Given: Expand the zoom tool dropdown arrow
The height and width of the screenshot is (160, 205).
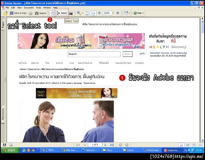Looking at the screenshot, I should click(82, 13).
